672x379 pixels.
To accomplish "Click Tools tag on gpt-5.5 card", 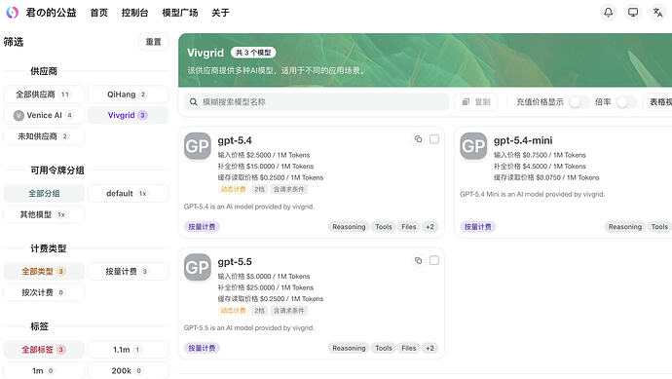I will point(383,348).
